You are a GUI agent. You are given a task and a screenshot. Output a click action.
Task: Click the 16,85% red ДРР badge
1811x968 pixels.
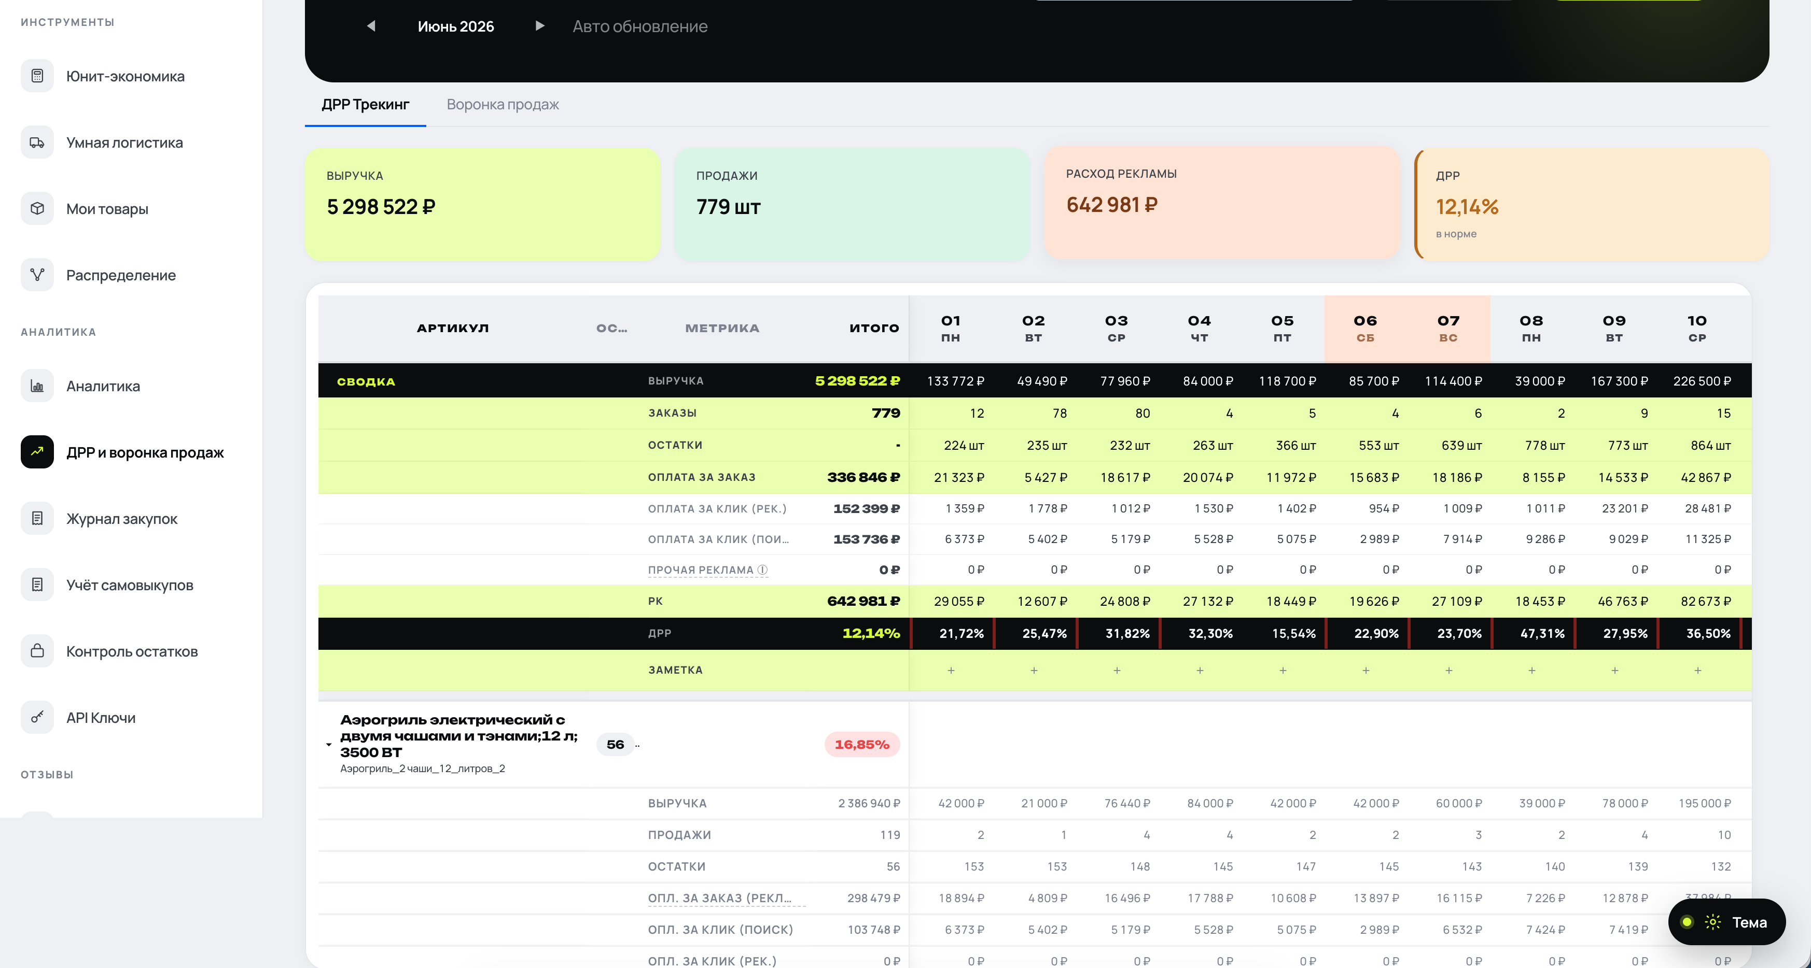point(862,745)
